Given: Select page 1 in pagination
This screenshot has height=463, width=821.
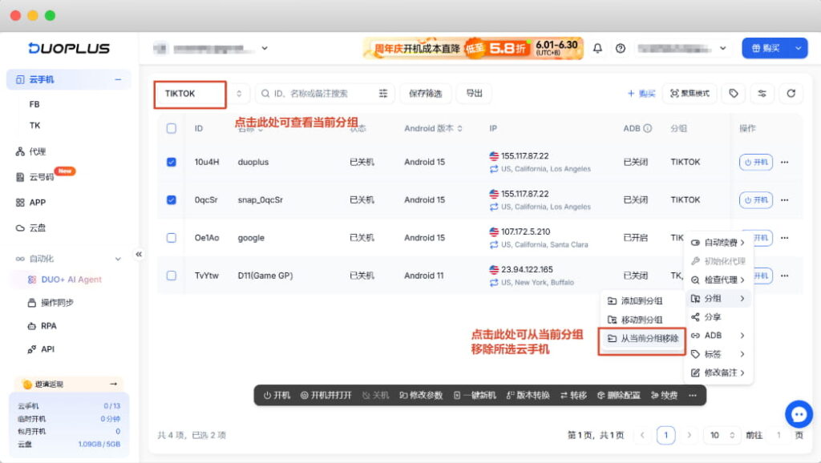Looking at the screenshot, I should (665, 435).
